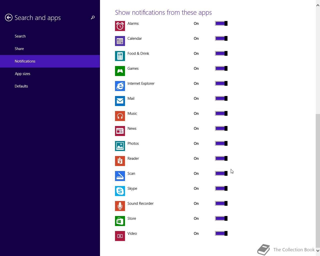Click the Sound Recorder microphone icon
This screenshot has width=320, height=256.
pyautogui.click(x=120, y=206)
